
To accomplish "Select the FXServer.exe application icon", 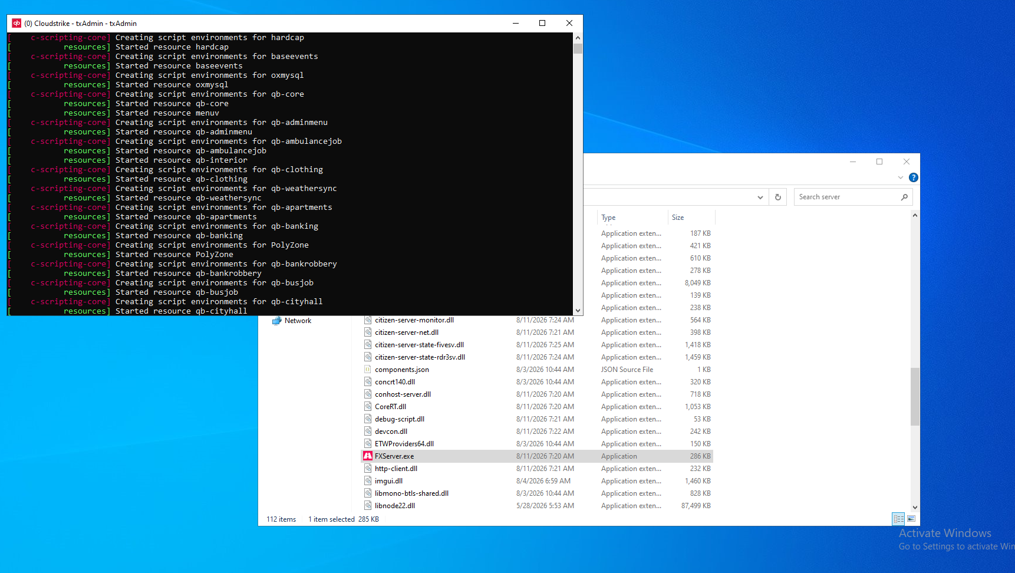I will (368, 456).
